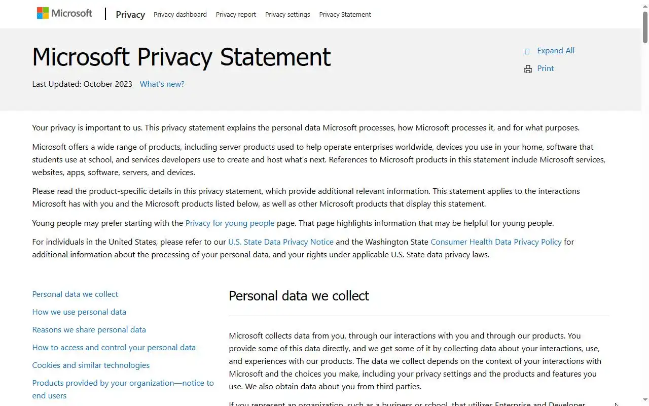Expand all sections with Expand All
Viewport: 649px width, 406px height.
pyautogui.click(x=555, y=51)
